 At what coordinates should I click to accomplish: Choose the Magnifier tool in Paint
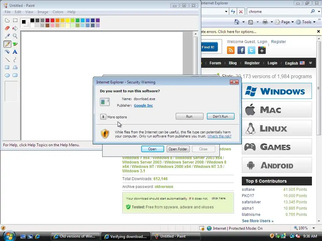(x=15, y=36)
